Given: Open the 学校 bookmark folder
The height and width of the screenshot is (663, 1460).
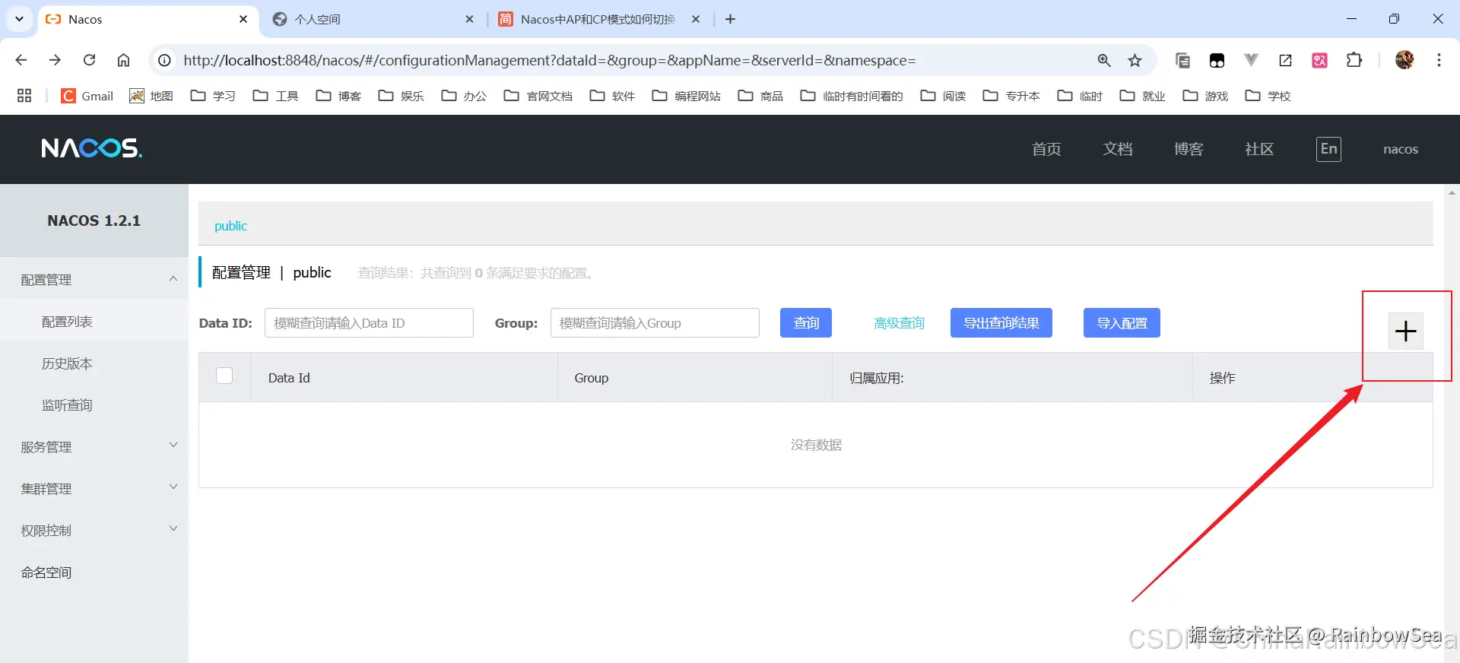Looking at the screenshot, I should (1268, 96).
